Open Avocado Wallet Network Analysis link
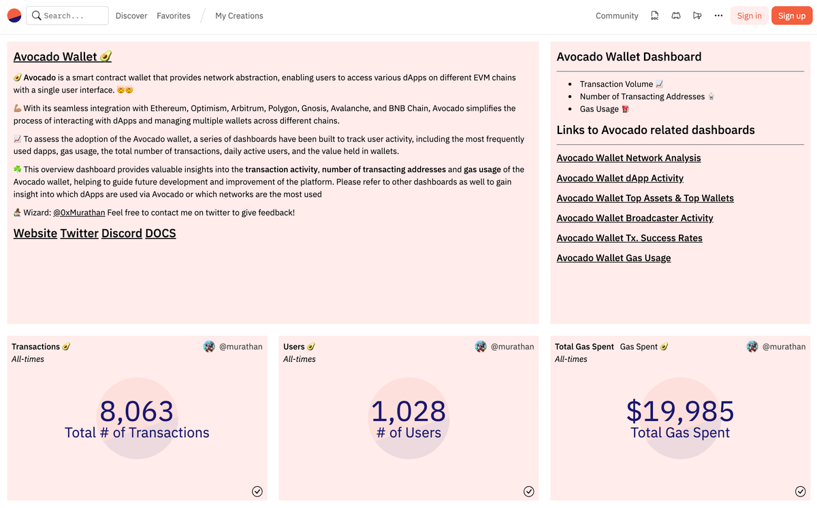 coord(628,158)
